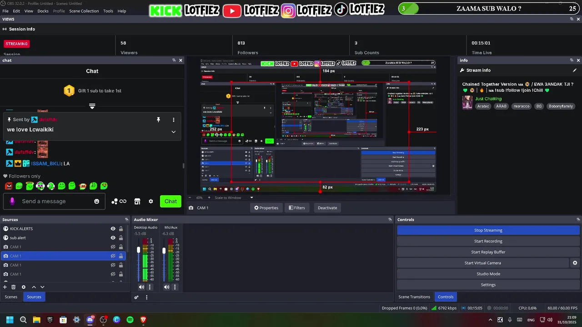Remove selected source with trash icon

tap(14, 287)
